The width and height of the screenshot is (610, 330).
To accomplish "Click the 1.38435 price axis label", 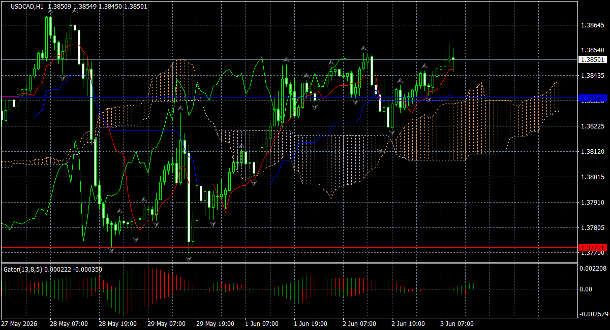I will pyautogui.click(x=592, y=76).
